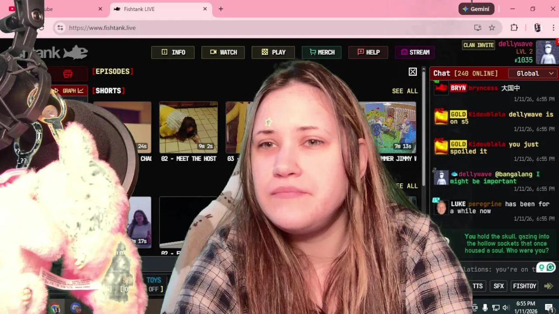Click the install app icon in address bar
The width and height of the screenshot is (559, 314).
[x=478, y=27]
